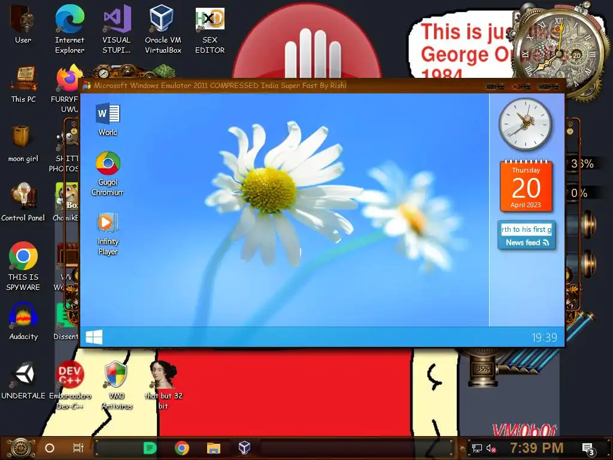Image resolution: width=613 pixels, height=460 pixels.
Task: Click the network tray icon
Action: [477, 448]
